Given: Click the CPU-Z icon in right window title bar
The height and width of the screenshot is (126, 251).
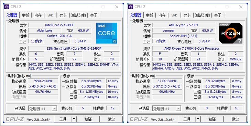Looking at the screenshot, I should [x=131, y=7].
